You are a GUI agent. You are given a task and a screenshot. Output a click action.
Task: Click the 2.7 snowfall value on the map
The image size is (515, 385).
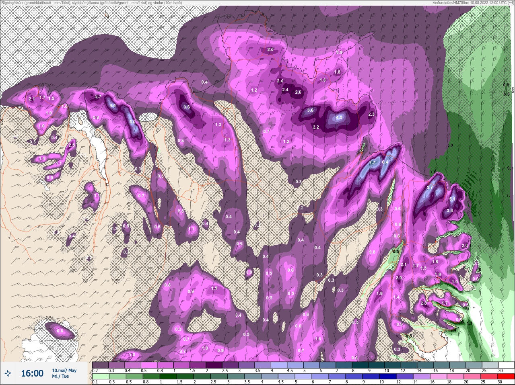(98, 97)
